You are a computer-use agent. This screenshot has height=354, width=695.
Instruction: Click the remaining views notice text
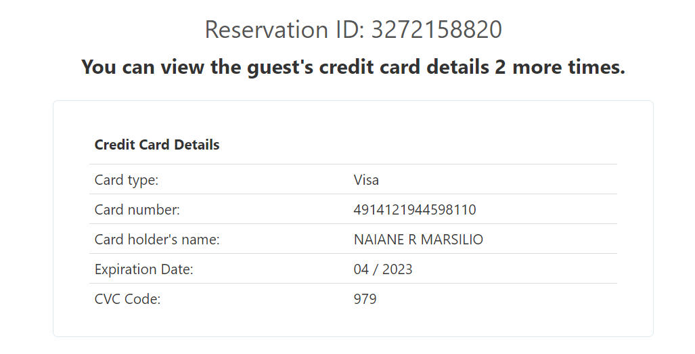point(353,67)
